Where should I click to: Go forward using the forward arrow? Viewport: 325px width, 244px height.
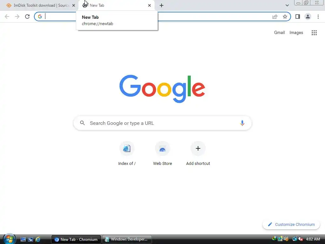pyautogui.click(x=17, y=17)
